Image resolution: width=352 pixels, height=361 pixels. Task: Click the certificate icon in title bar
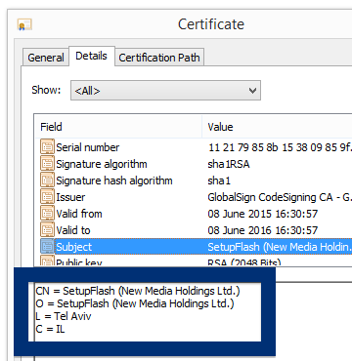pos(24,25)
